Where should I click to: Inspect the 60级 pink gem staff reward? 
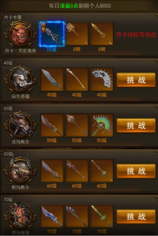(x=77, y=171)
